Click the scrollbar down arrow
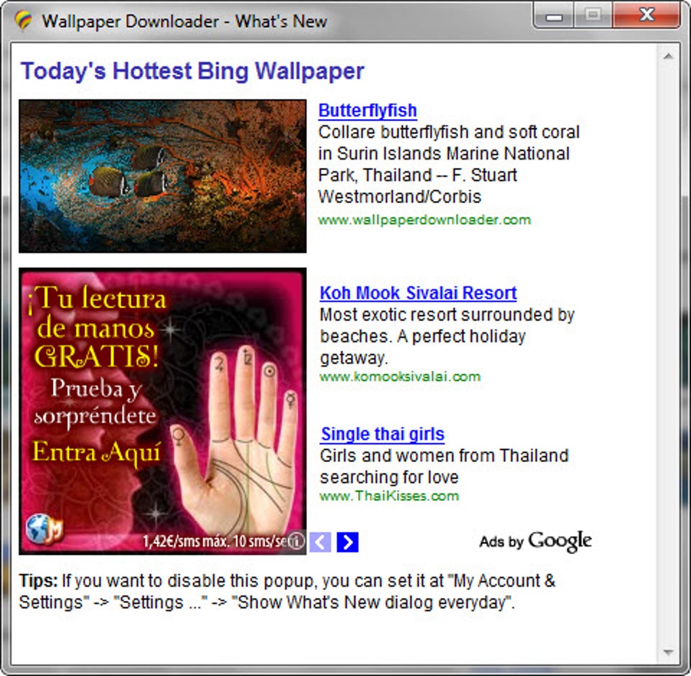The height and width of the screenshot is (676, 691). pos(669,652)
